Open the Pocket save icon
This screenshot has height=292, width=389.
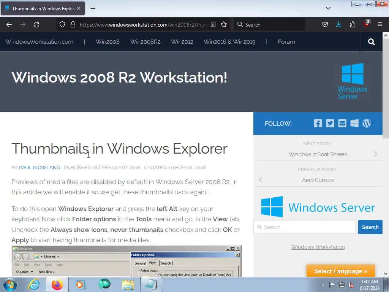tap(325, 24)
